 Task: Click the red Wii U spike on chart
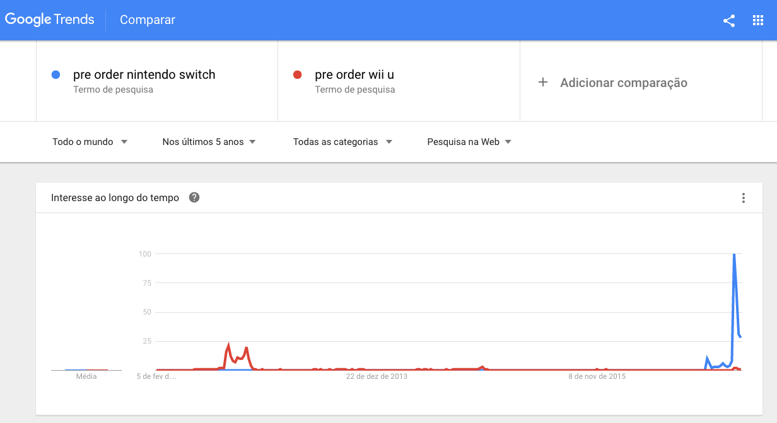pos(228,345)
